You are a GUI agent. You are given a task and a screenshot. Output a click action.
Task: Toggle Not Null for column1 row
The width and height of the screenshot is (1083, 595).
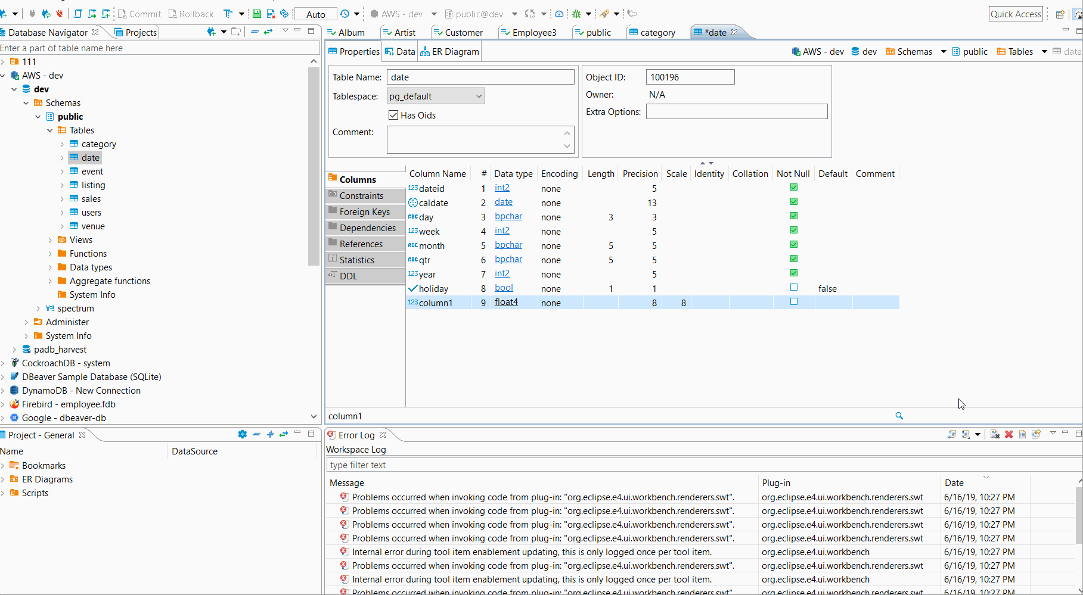point(793,301)
